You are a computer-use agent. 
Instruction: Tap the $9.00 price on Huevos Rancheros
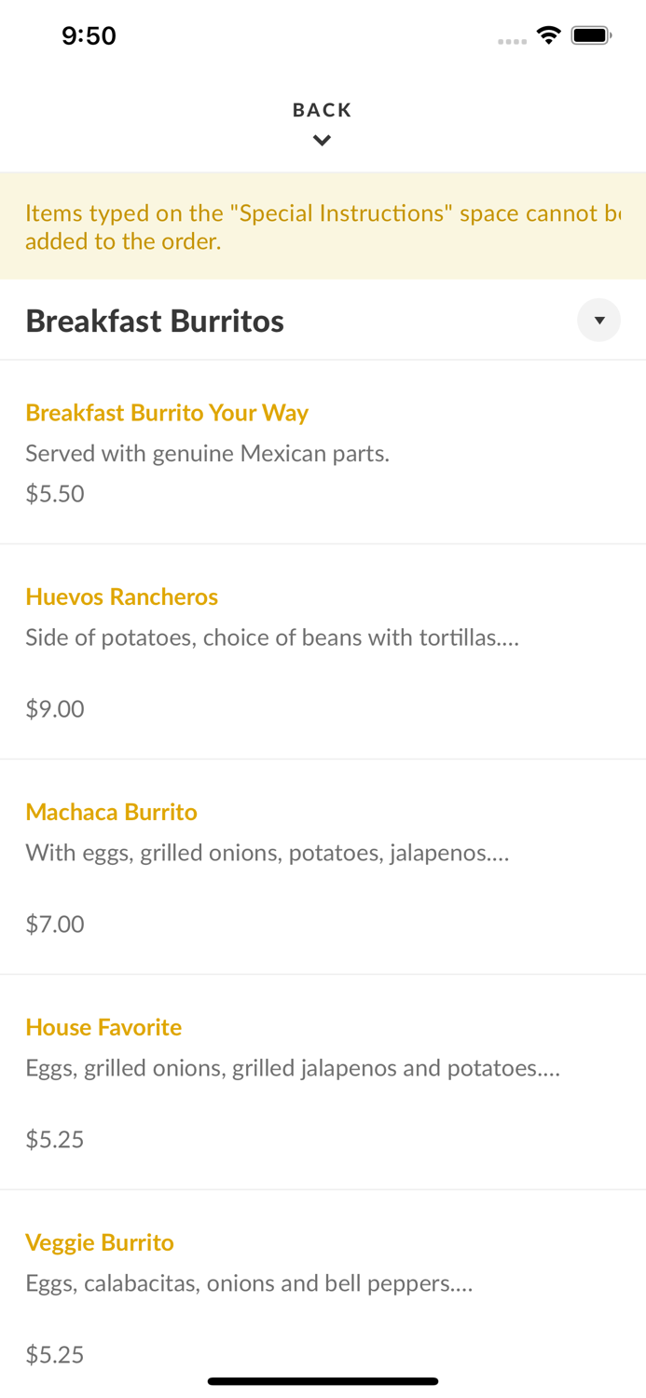coord(54,708)
